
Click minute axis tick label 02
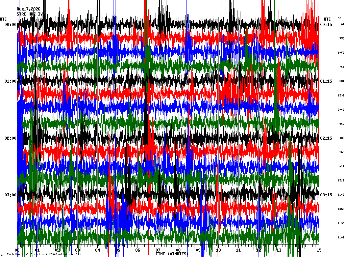(x=57, y=250)
